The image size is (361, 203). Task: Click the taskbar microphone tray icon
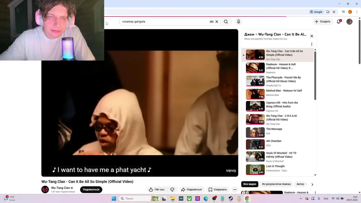(x=319, y=198)
